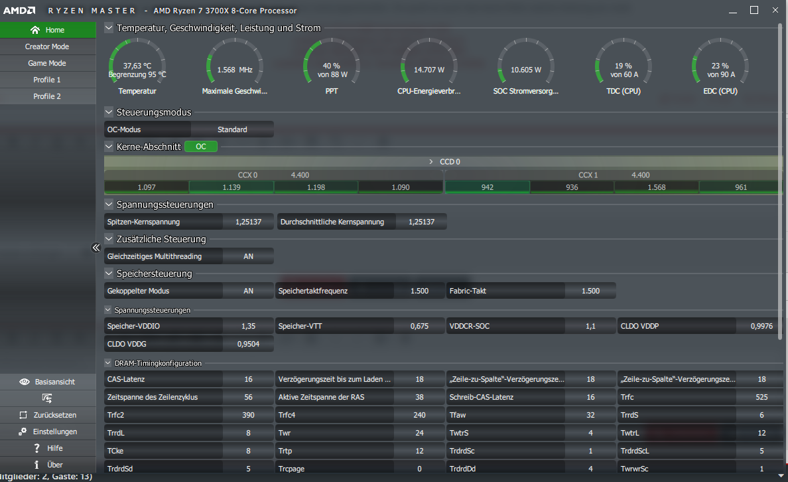Collapse sidebar with double-arrow icon
The height and width of the screenshot is (482, 788).
pos(96,248)
